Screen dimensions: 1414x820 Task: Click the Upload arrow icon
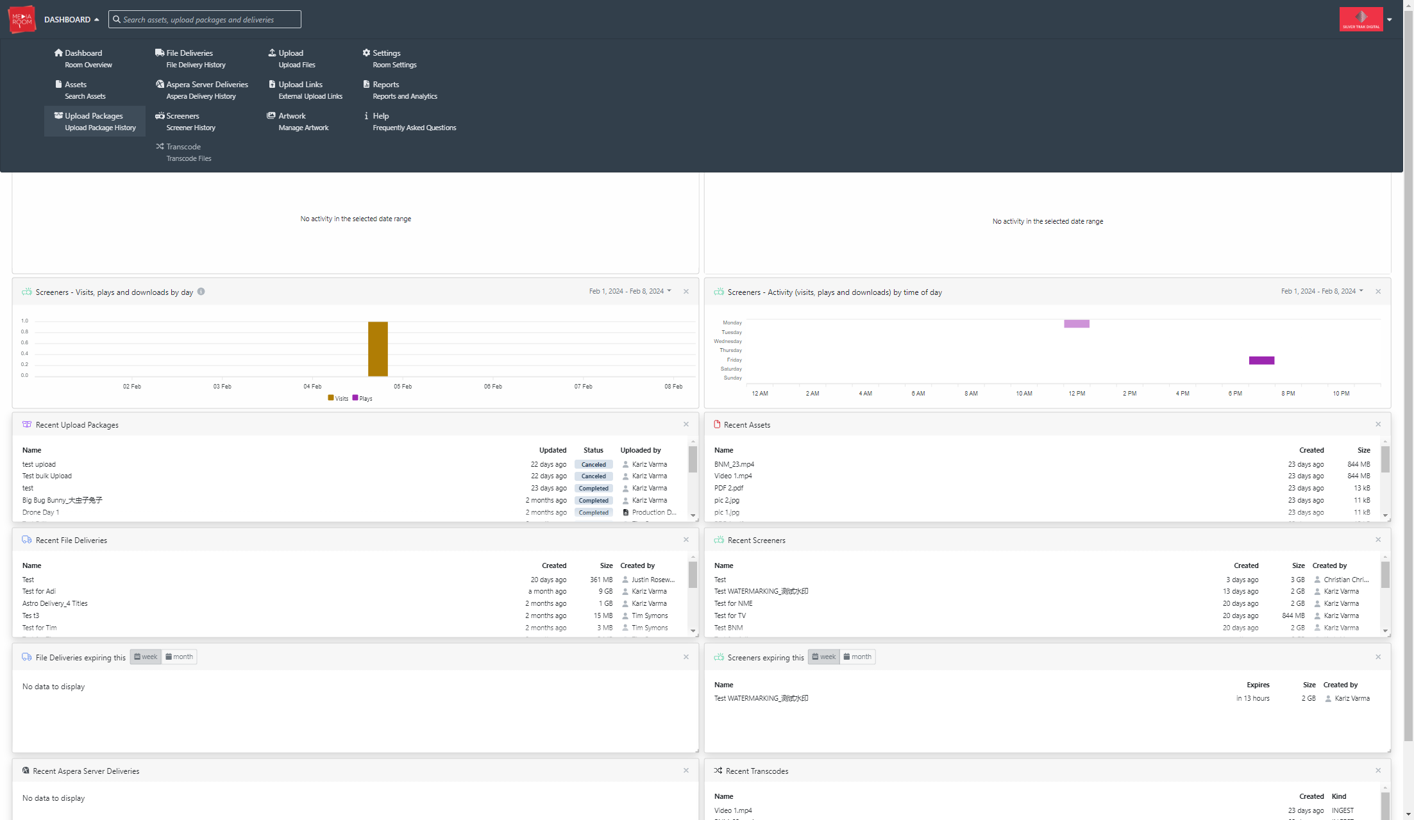click(x=272, y=53)
